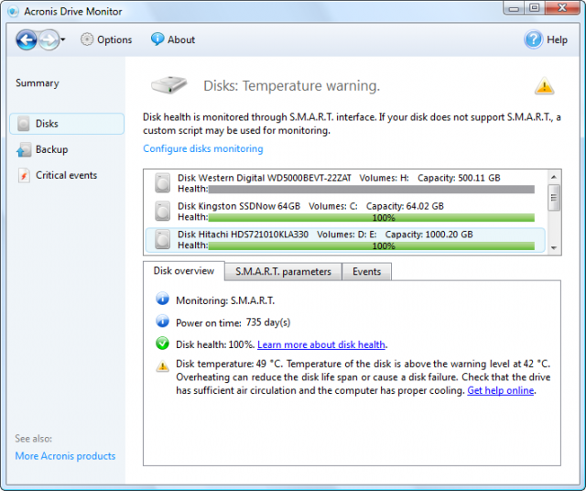
Task: Minimize the Acronis Drive Monitor window
Action: coord(515,8)
